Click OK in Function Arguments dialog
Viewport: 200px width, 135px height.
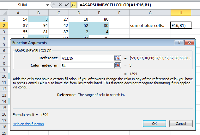point(155,124)
